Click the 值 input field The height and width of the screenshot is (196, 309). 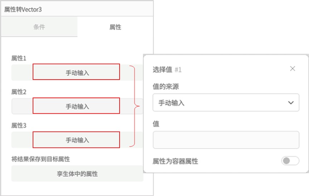pyautogui.click(x=226, y=140)
